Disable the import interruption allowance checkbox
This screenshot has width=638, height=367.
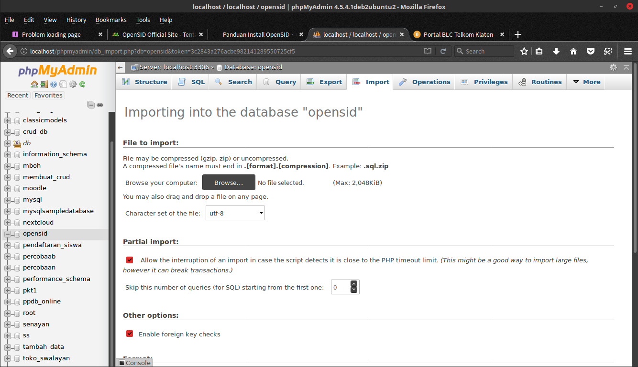pyautogui.click(x=130, y=260)
